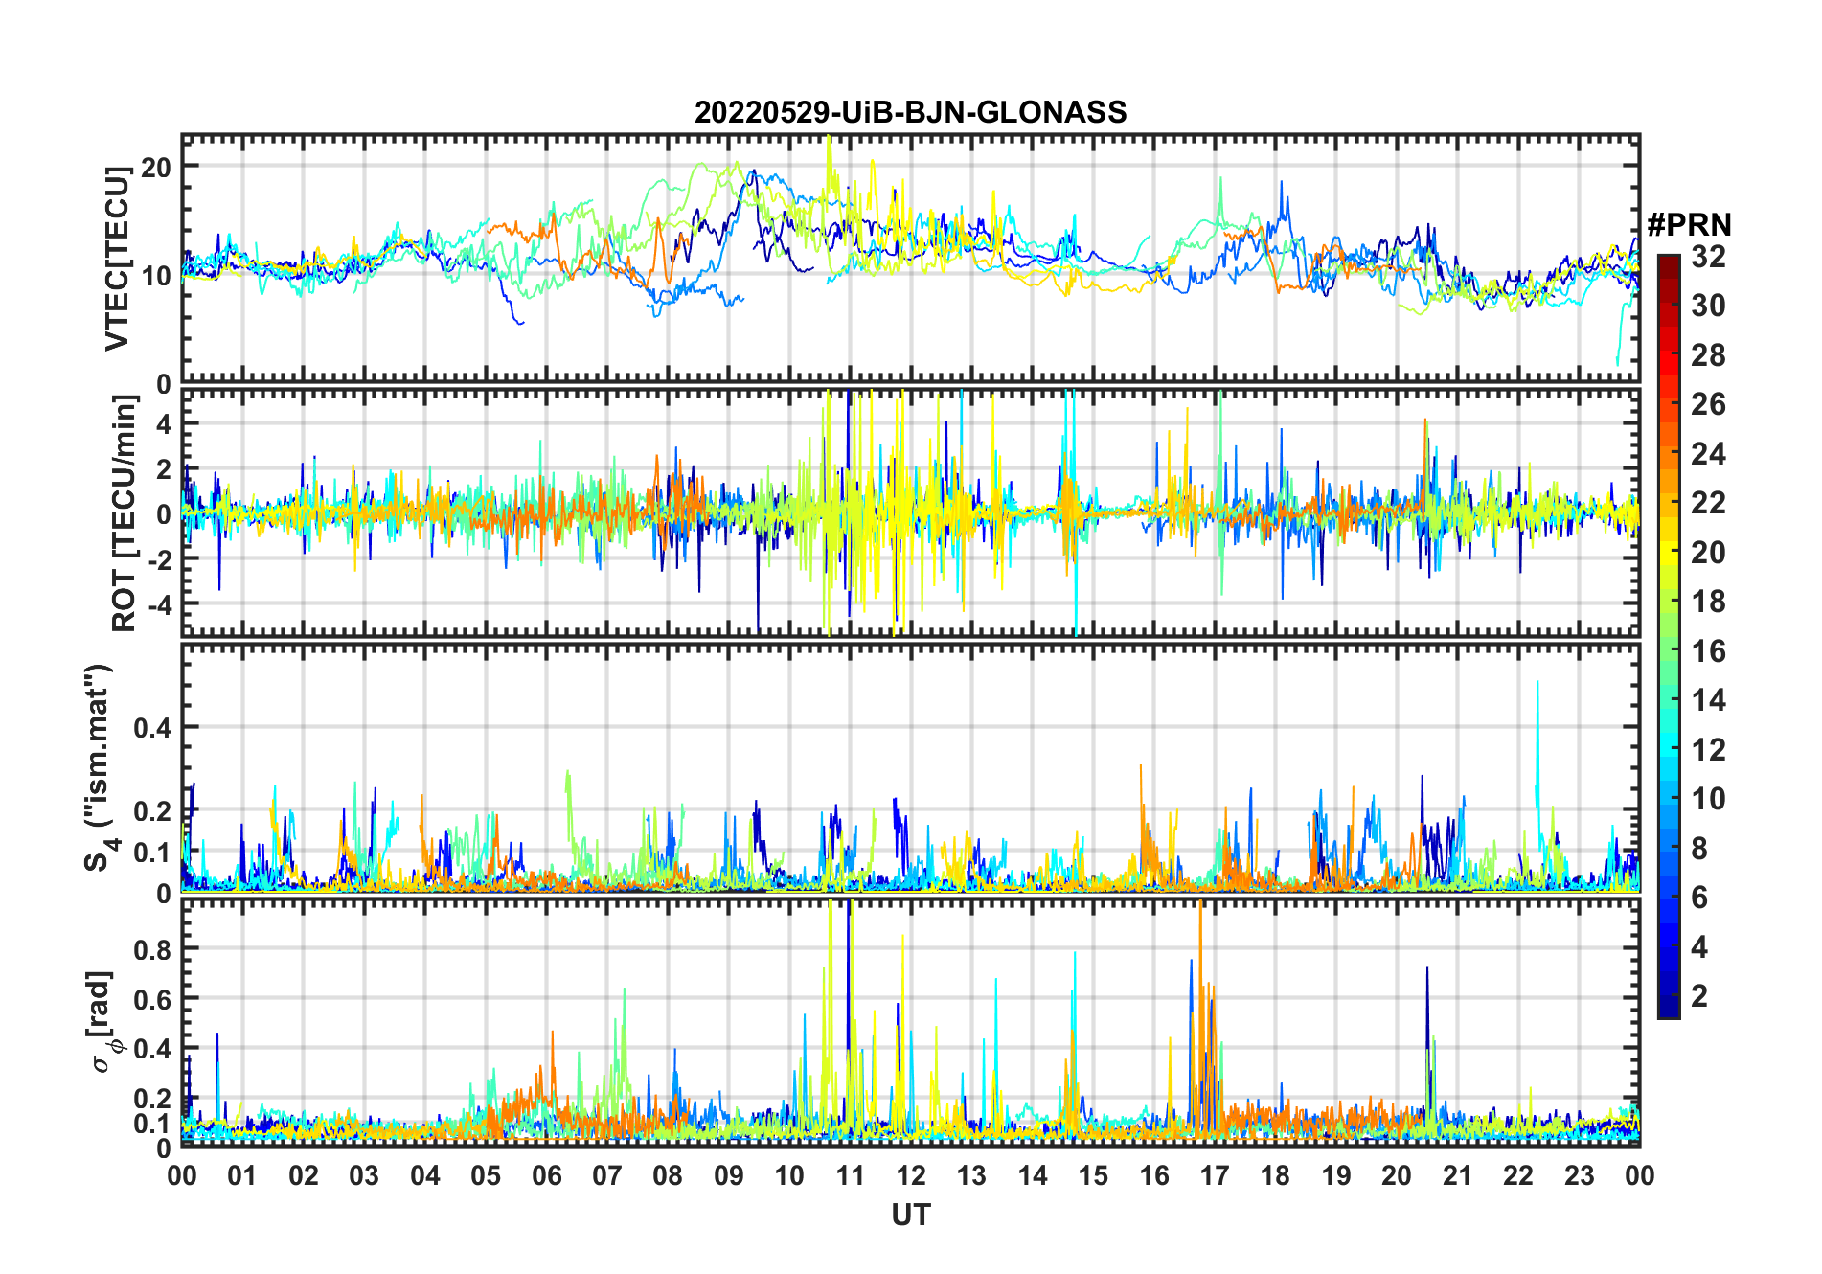
Task: Click the sigma-phi [rad] y-axis label
Action: point(105,1021)
